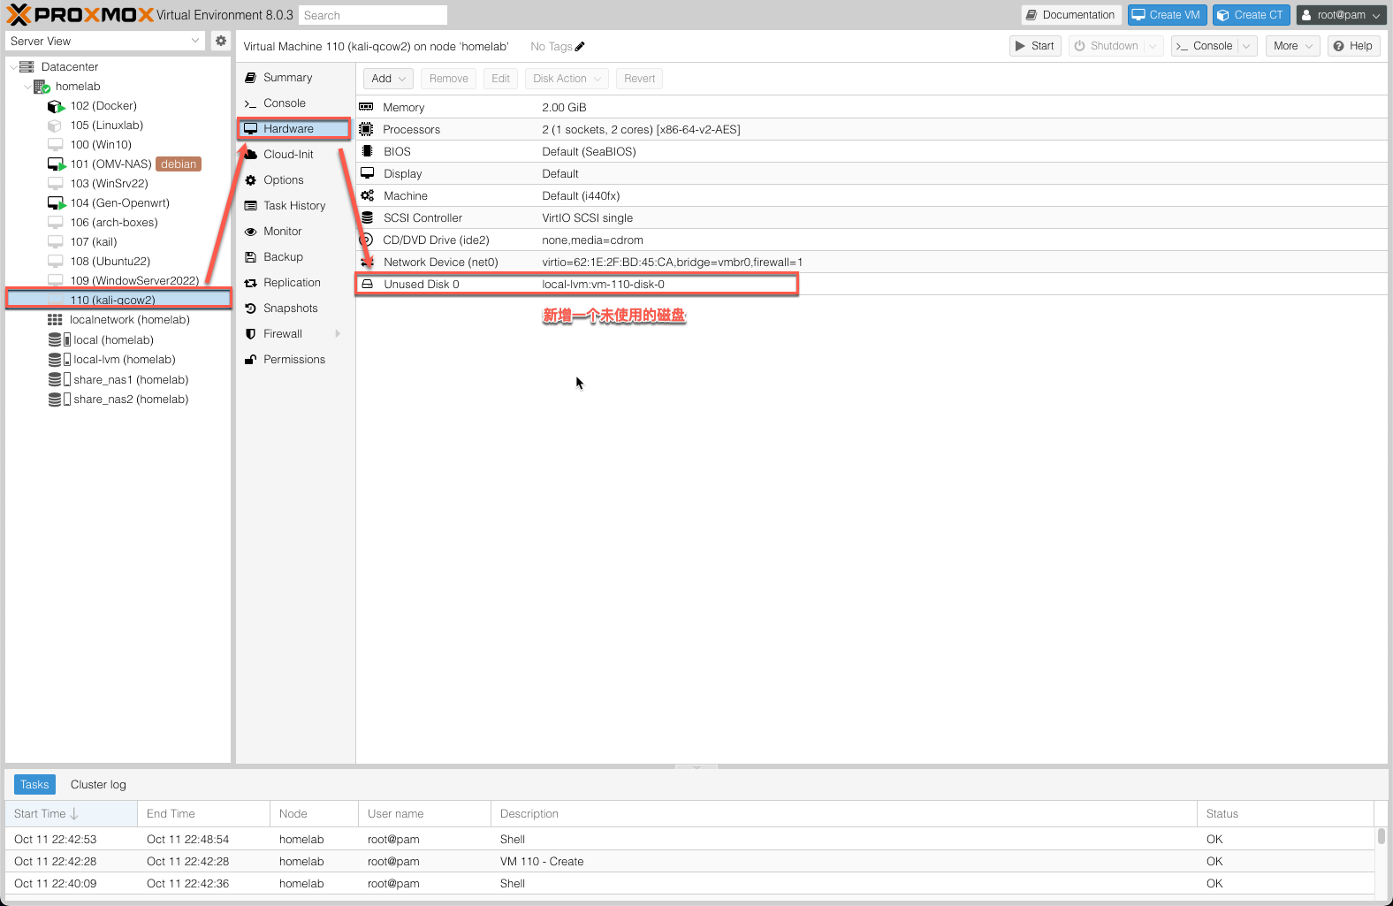1393x906 pixels.
Task: Click the Cloud-Init cloud icon
Action: click(x=251, y=155)
